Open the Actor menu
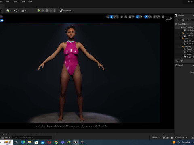Screen dimensions: 194x145 [x=23, y=2]
